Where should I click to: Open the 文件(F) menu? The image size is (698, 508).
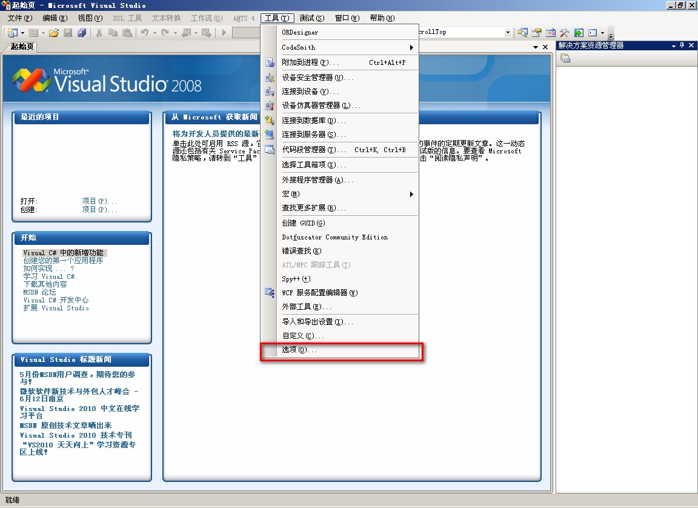point(19,18)
